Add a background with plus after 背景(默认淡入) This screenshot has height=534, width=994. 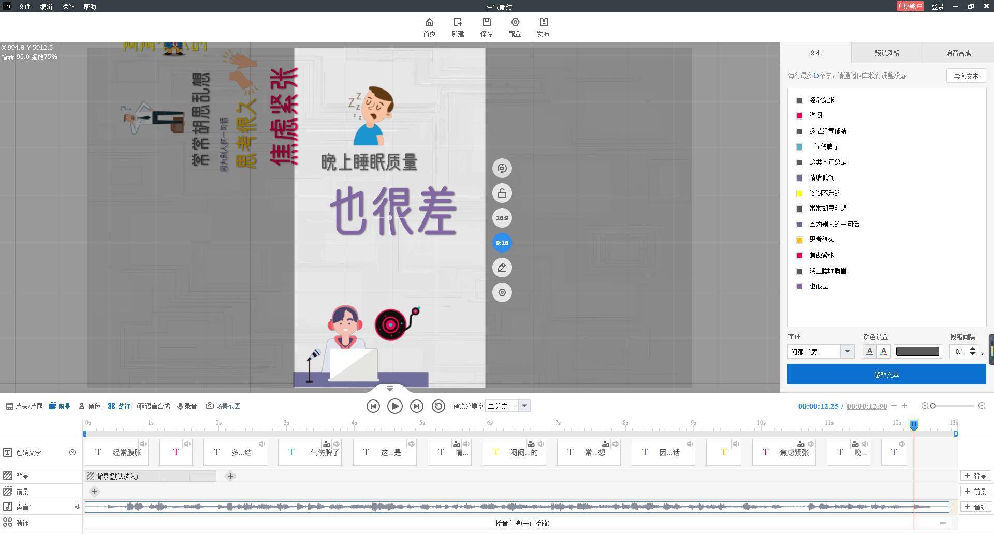[x=230, y=476]
